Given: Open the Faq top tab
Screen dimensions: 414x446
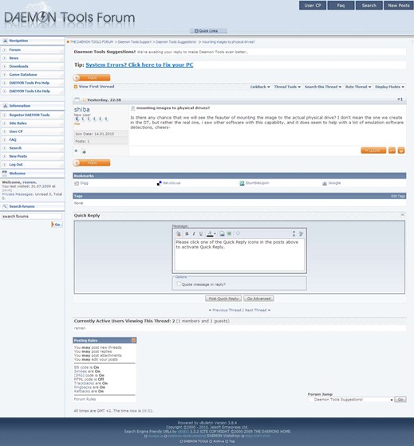Looking at the screenshot, I should (341, 6).
